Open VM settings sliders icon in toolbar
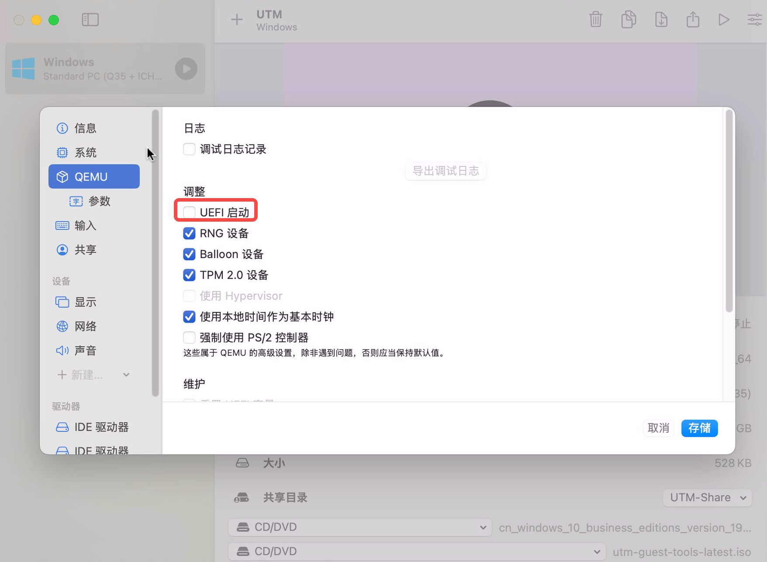The width and height of the screenshot is (767, 562). point(755,20)
